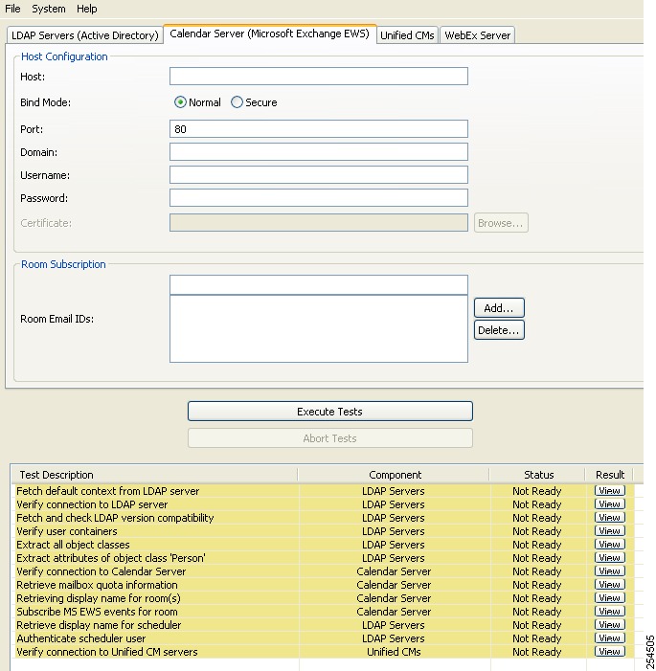View result for Extract attributes of object class 'Person'
The height and width of the screenshot is (671, 656).
609,558
